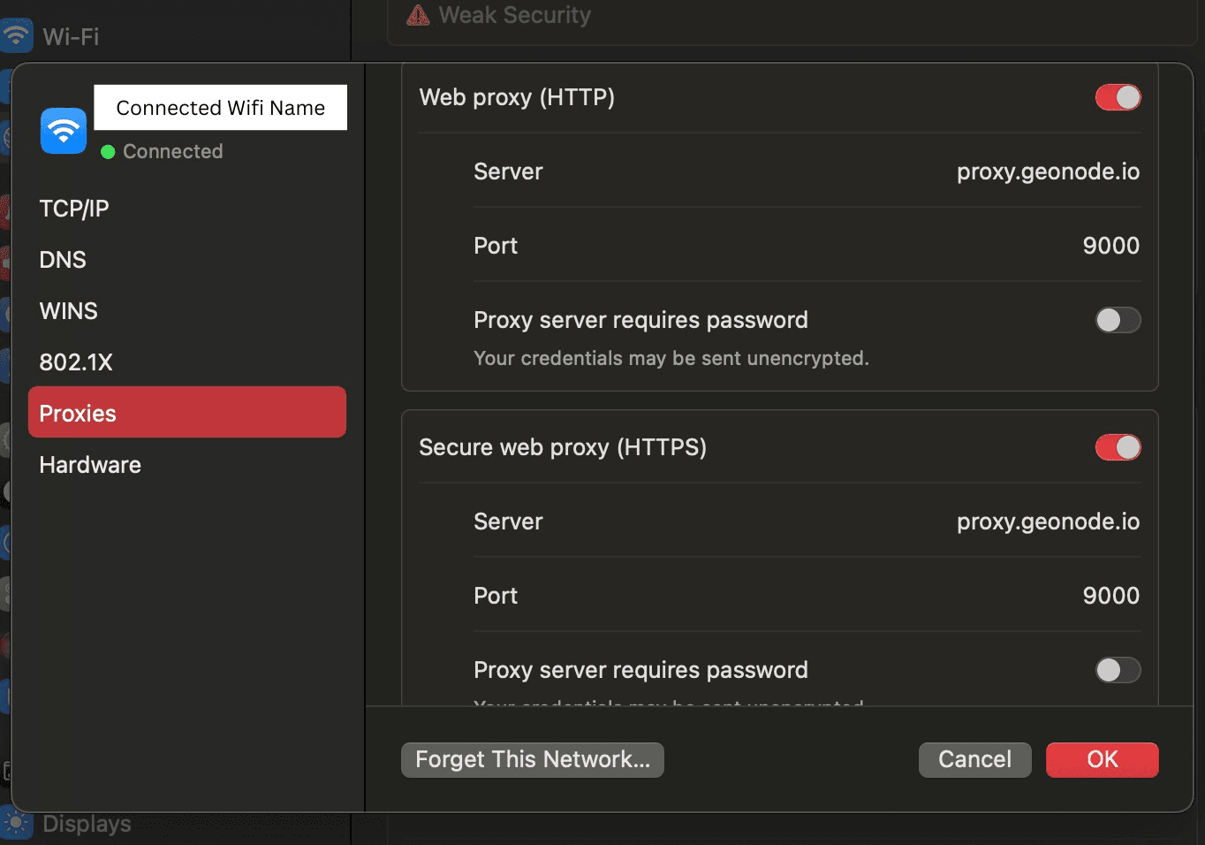
Task: Open the Hardware section
Action: (90, 465)
